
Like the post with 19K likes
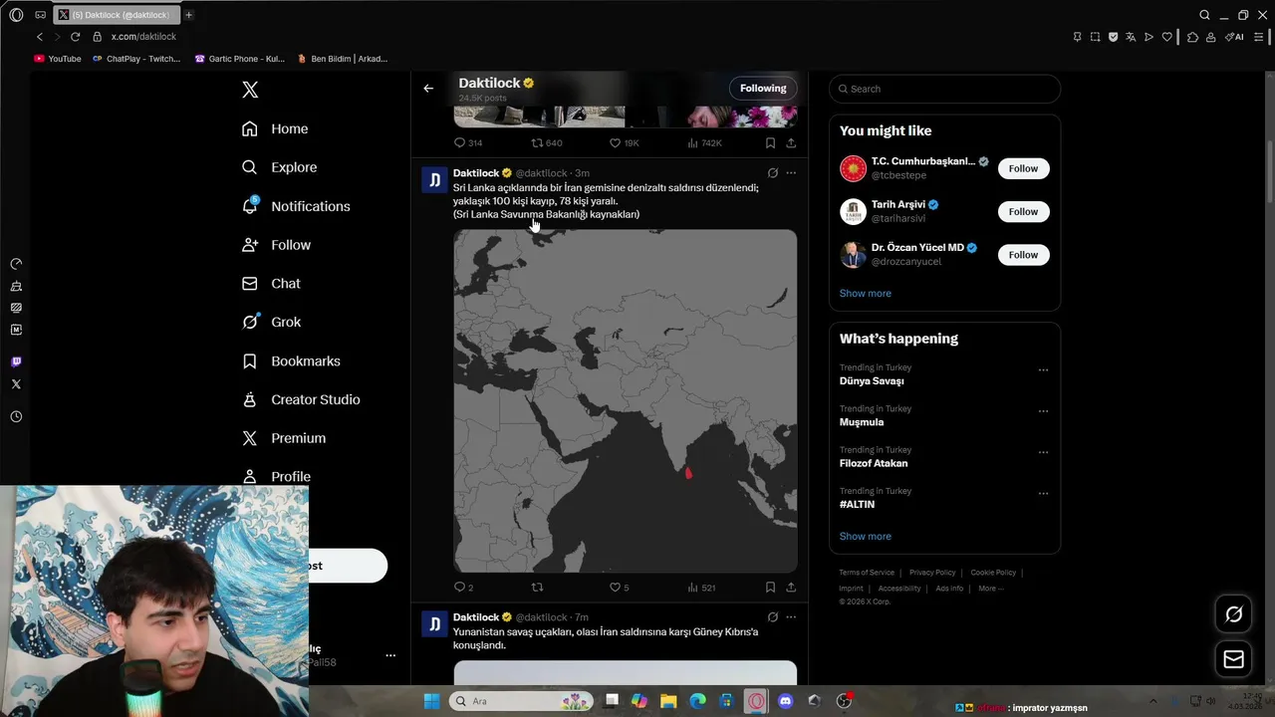coord(624,143)
